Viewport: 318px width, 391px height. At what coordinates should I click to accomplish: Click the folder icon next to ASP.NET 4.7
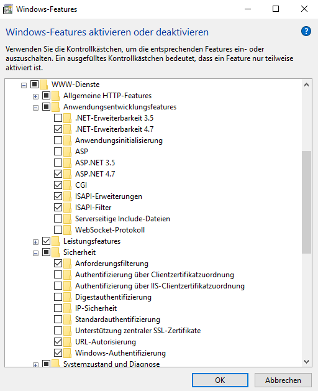[x=67, y=174]
